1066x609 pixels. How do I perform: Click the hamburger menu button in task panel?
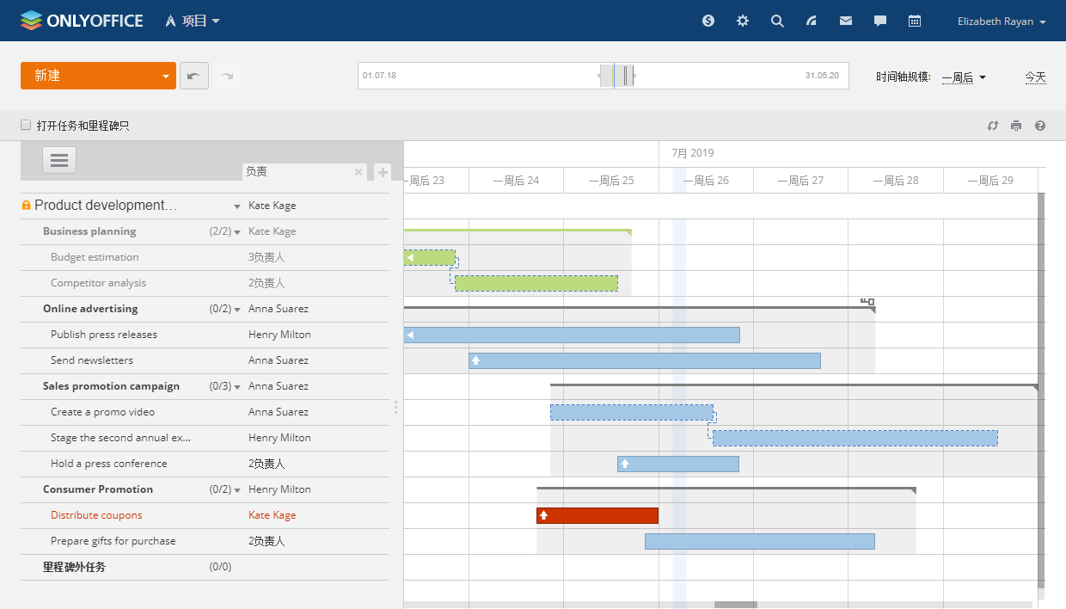pyautogui.click(x=59, y=160)
